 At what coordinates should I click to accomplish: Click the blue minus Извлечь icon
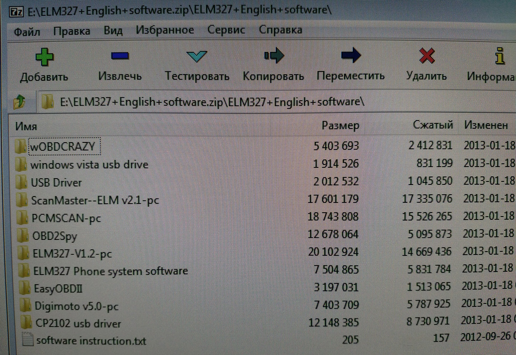click(x=120, y=55)
